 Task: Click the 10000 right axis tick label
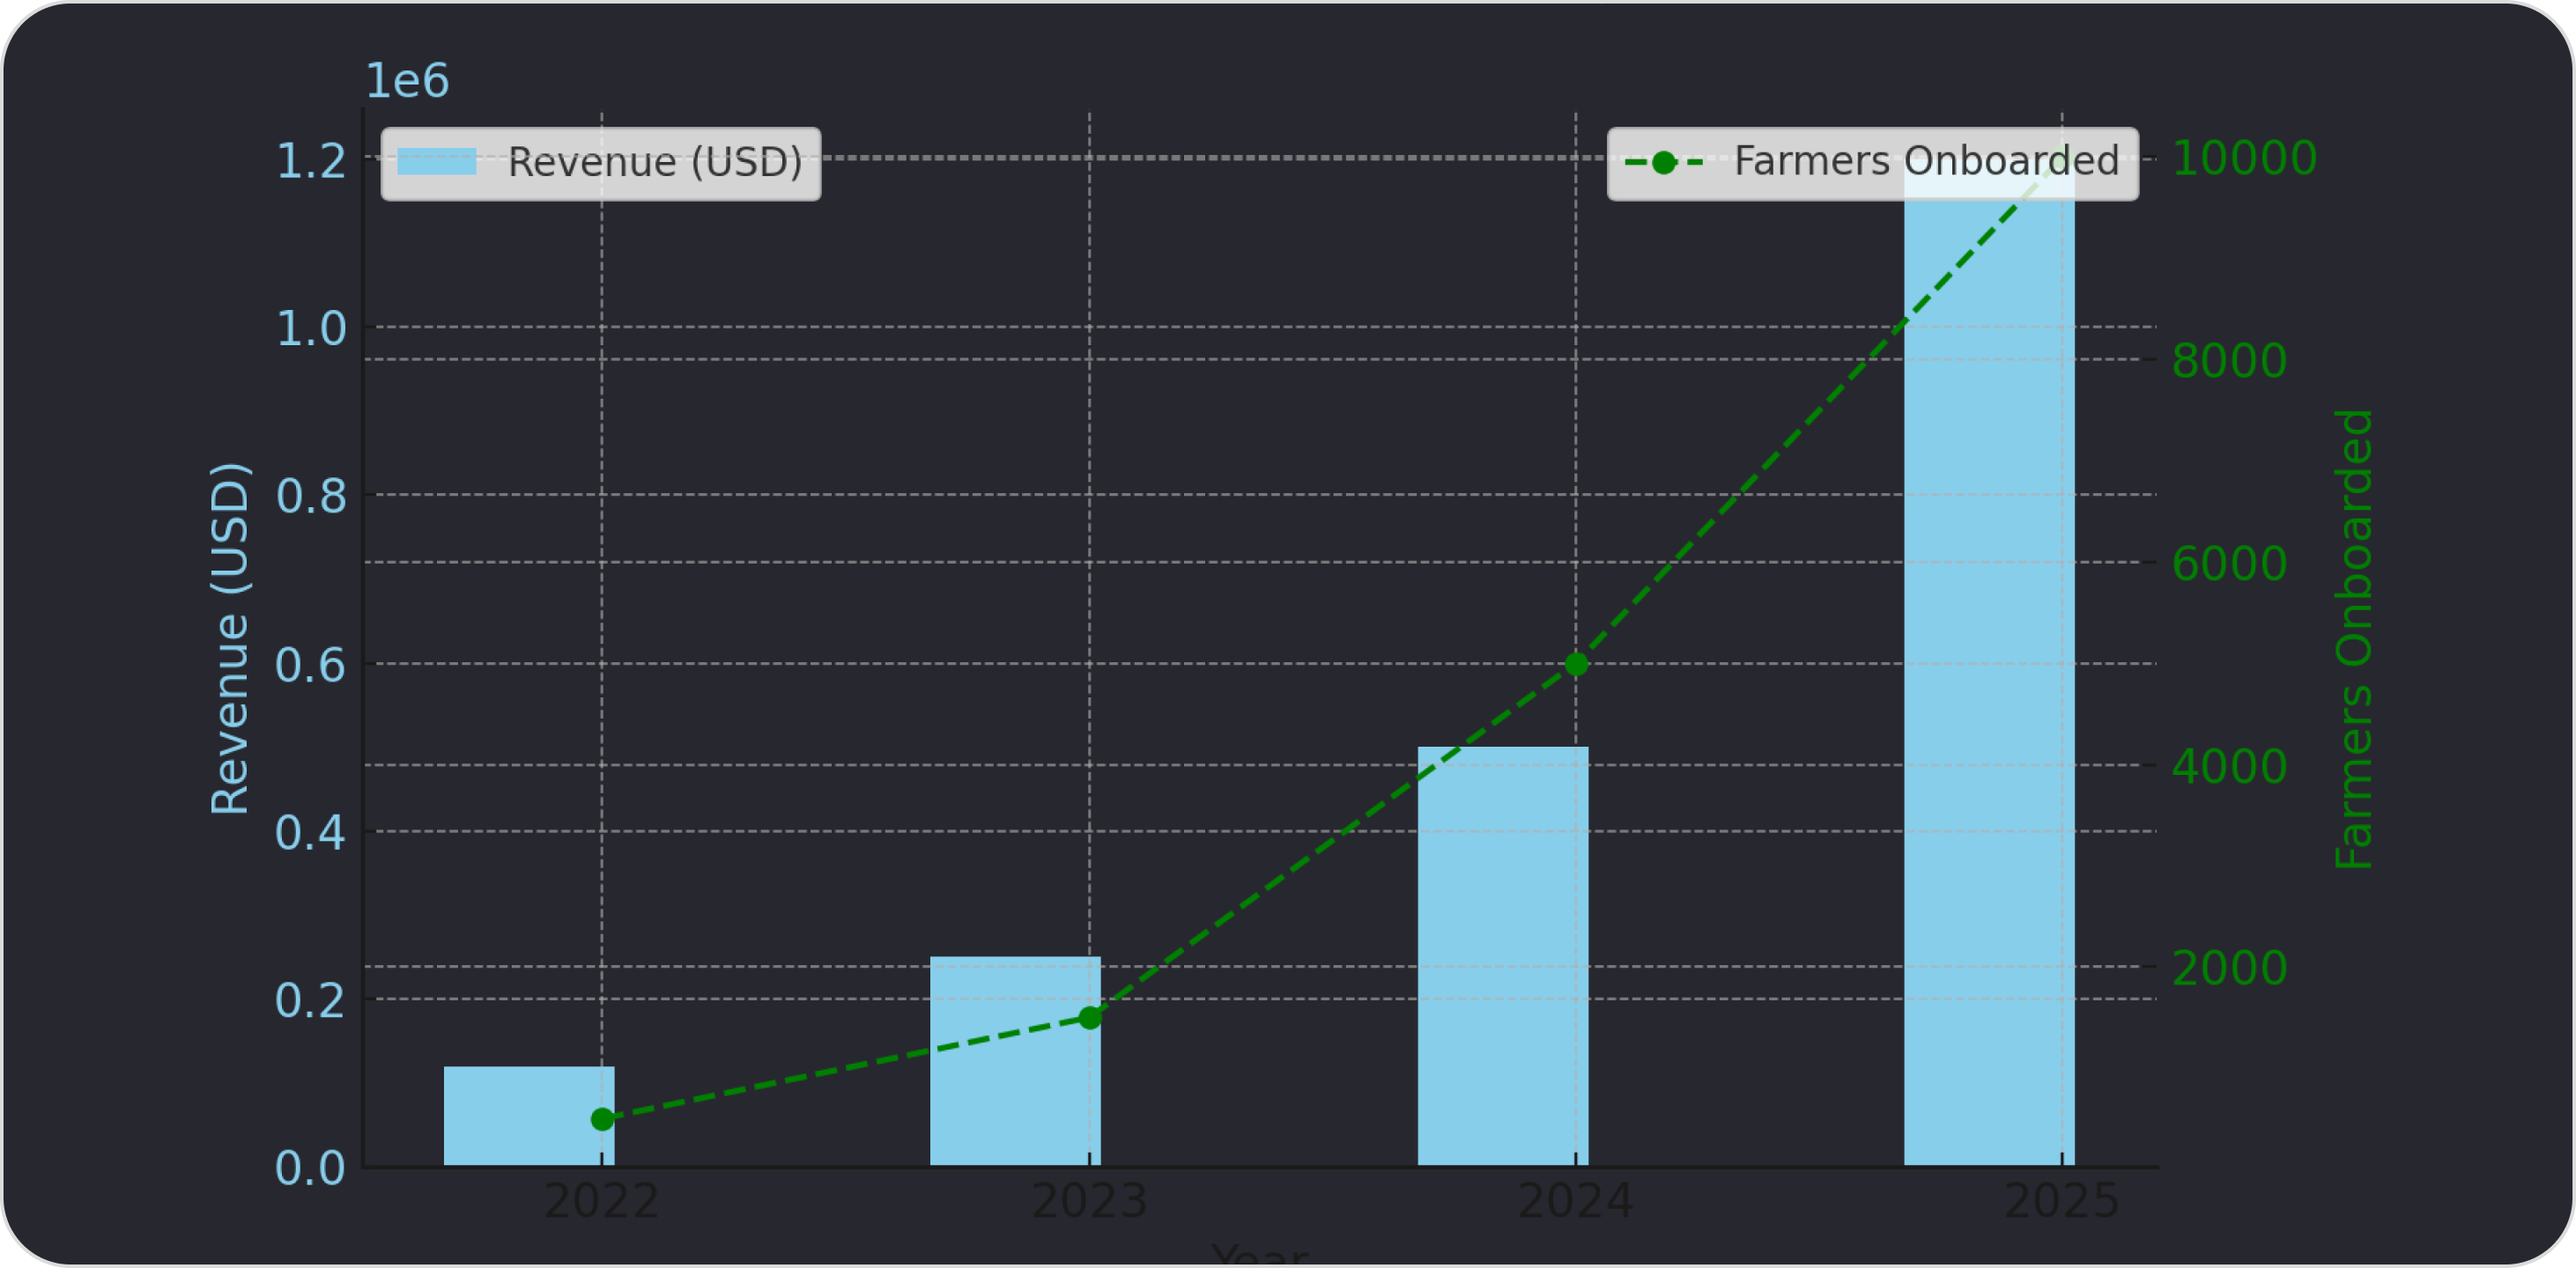point(2244,158)
